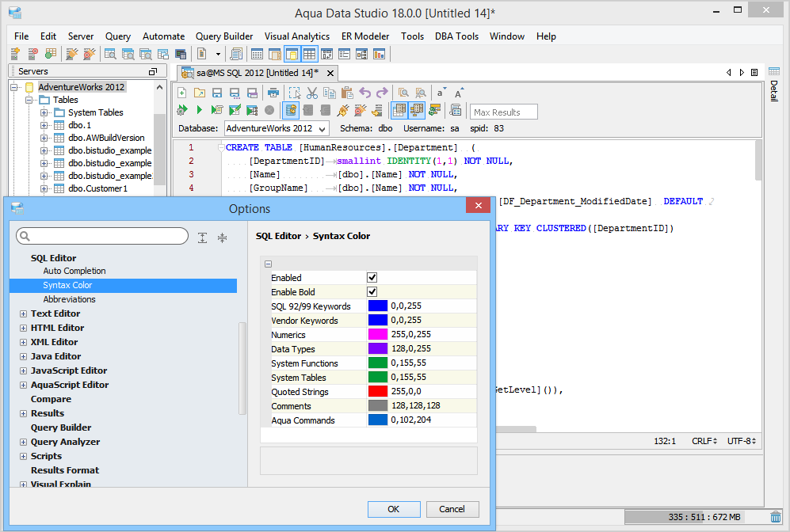
Task: Collapse the syntax color property group
Action: 268,264
